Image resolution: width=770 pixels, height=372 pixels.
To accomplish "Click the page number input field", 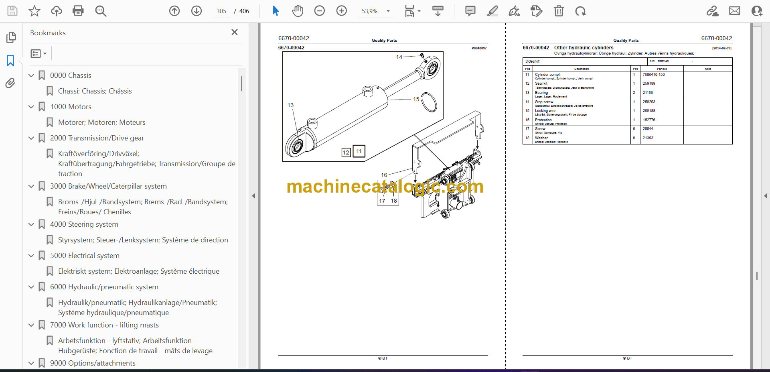I will click(221, 11).
